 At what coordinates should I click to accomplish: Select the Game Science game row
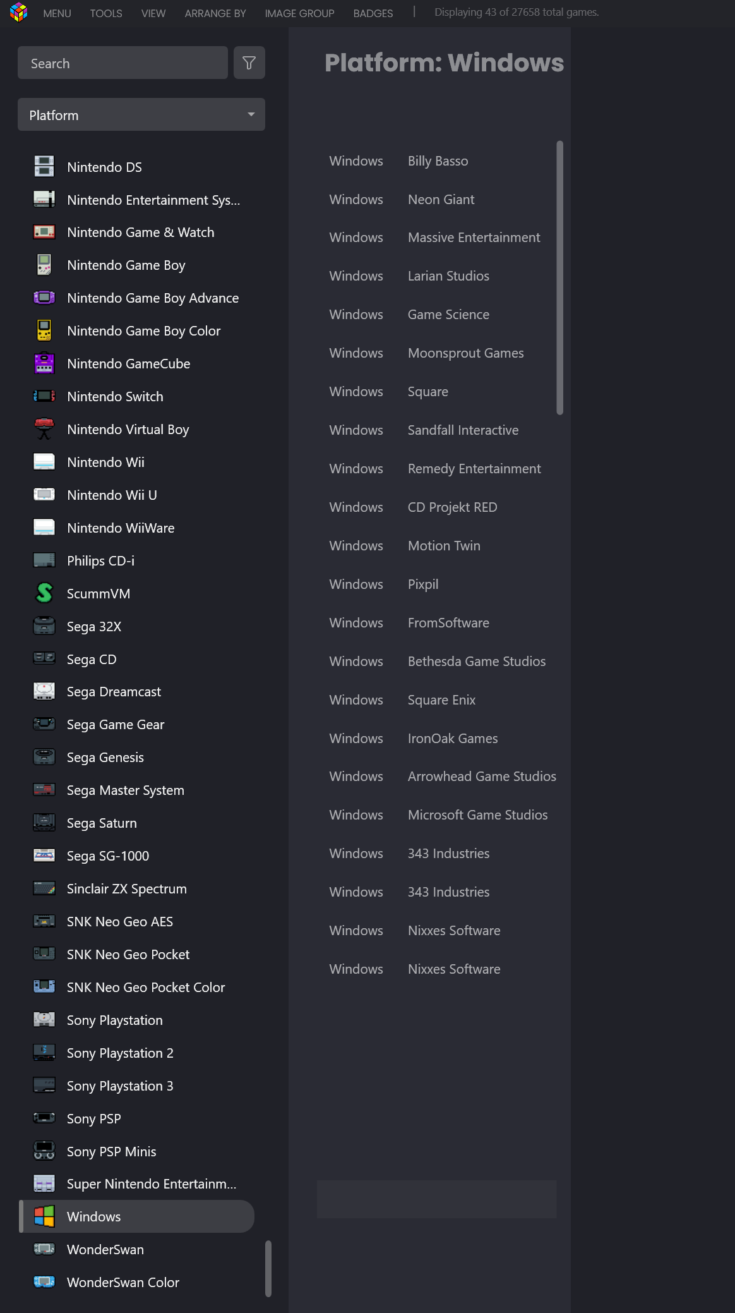coord(436,315)
